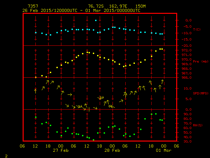210x158 pixels.
Task: Click the 28 Feb date label
Action: pyautogui.click(x=112, y=150)
